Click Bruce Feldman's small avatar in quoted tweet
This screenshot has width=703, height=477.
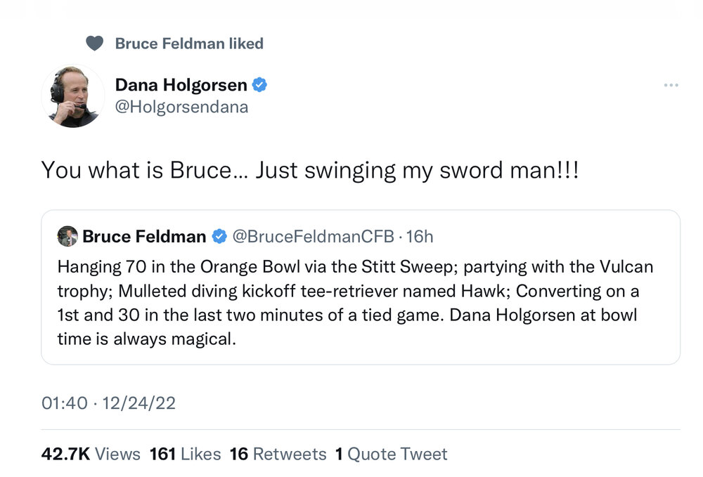click(x=67, y=237)
